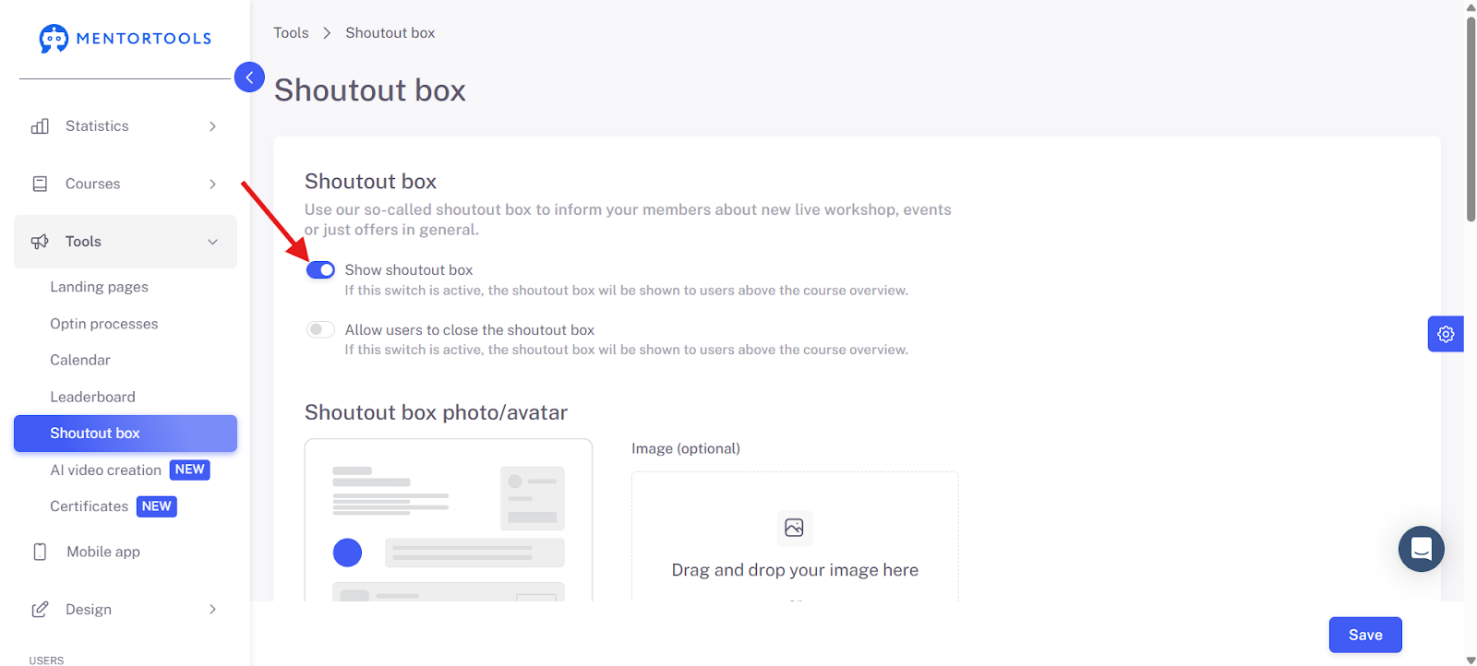
Task: Click the shoutout box layout preview thumbnail
Action: pyautogui.click(x=449, y=520)
